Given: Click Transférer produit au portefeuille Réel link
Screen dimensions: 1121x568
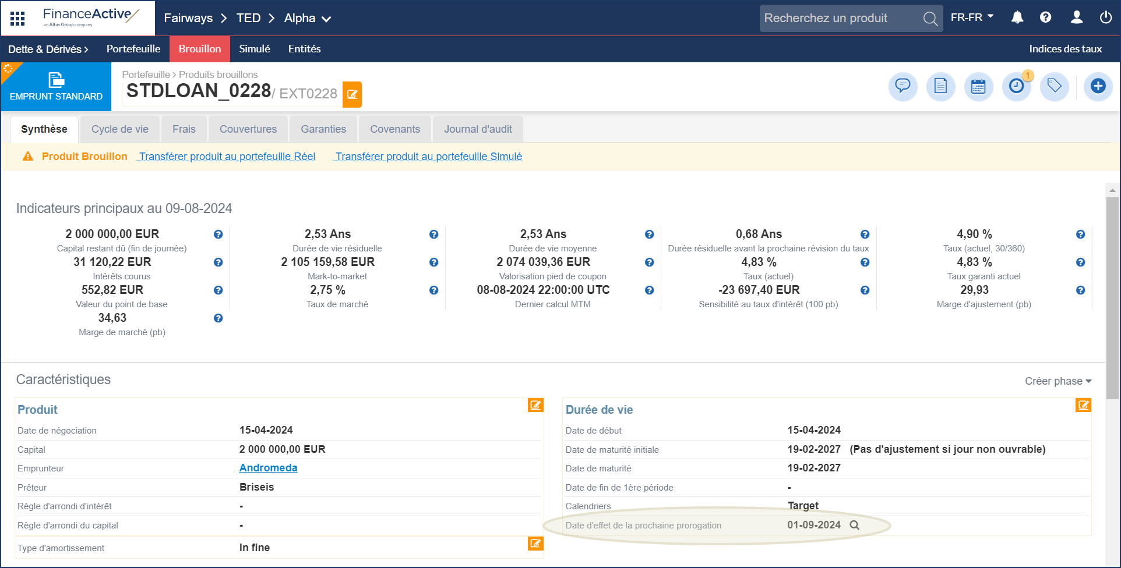Looking at the screenshot, I should coord(227,157).
